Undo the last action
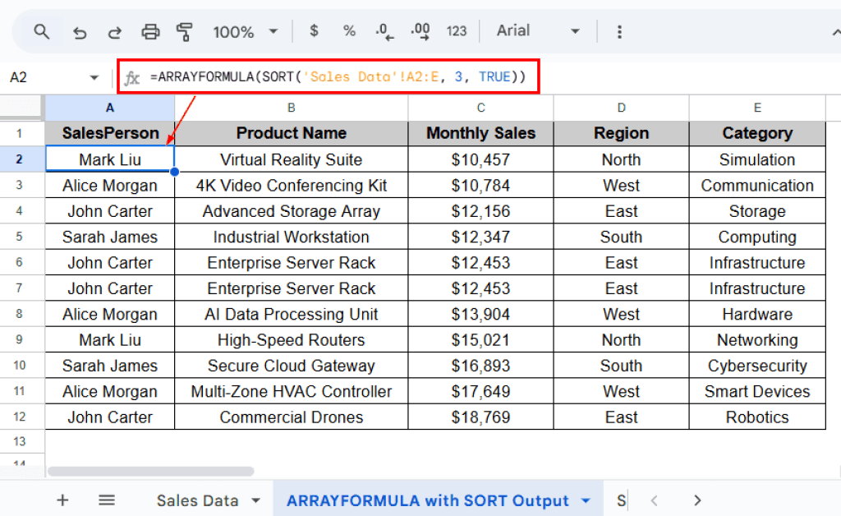841x516 pixels. [x=79, y=30]
